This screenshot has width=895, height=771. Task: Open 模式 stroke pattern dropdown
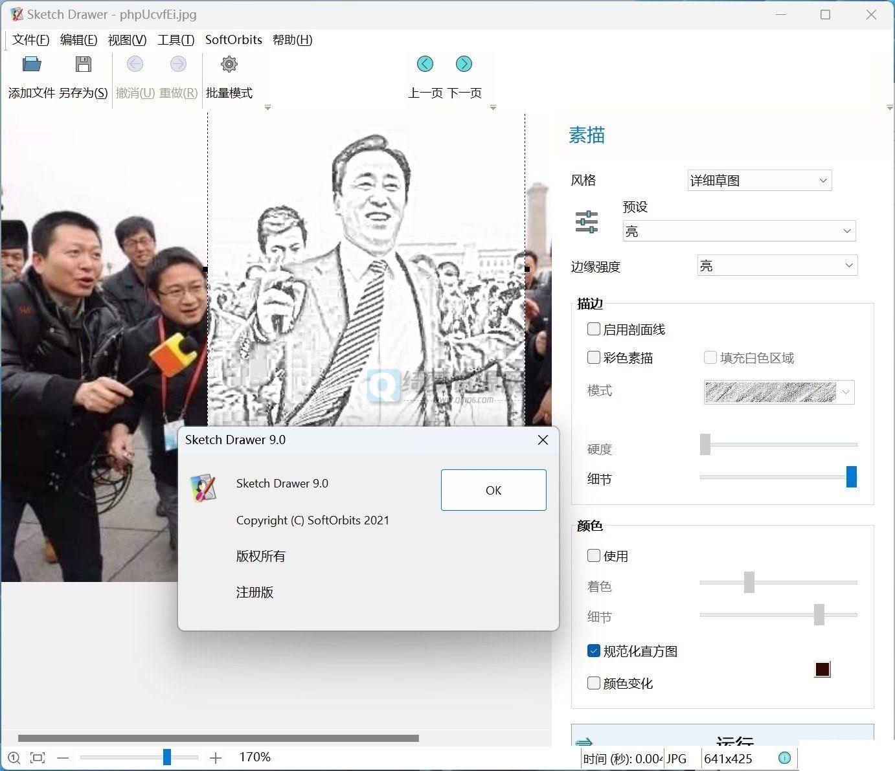(x=779, y=392)
